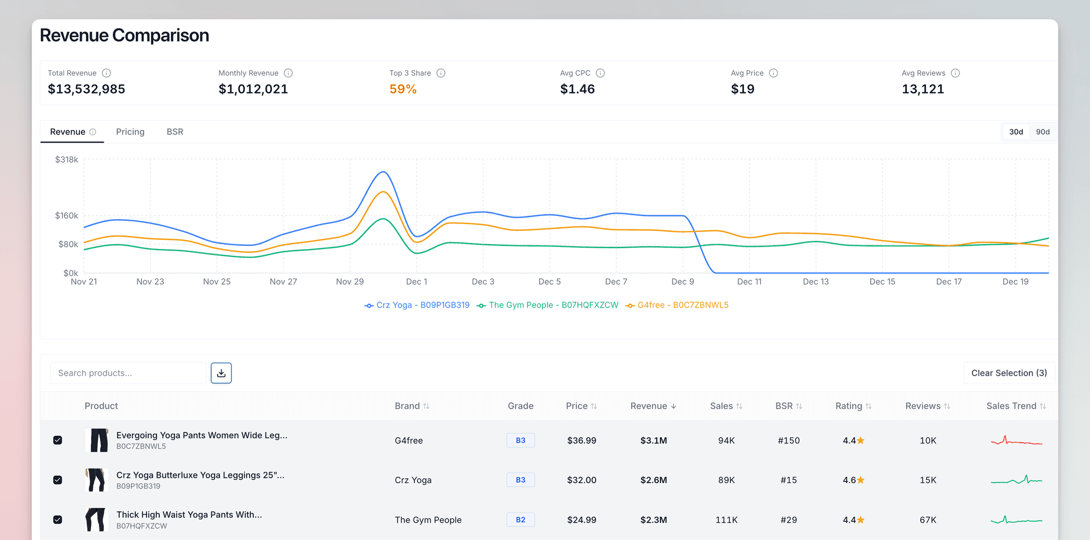
Task: Click The Gym People rating star icon
Action: (x=861, y=520)
